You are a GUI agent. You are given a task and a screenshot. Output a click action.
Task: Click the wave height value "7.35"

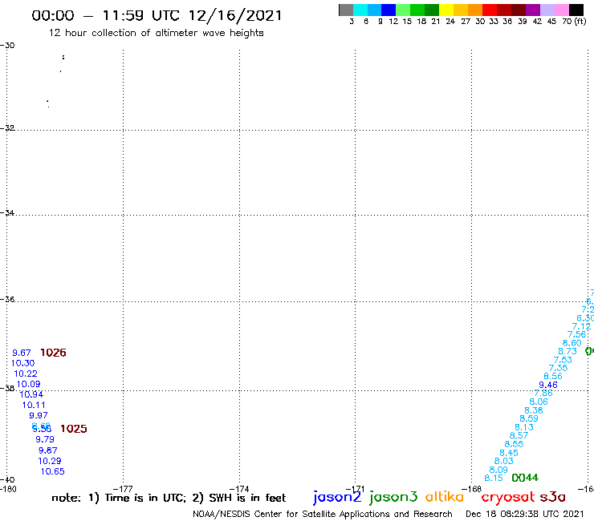tap(559, 368)
